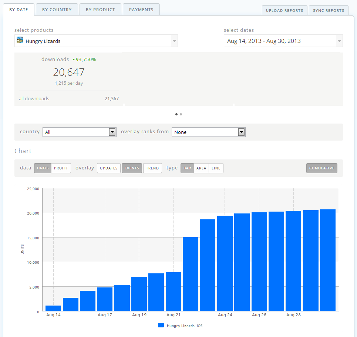The height and width of the screenshot is (337, 357).
Task: Click the 20,647 downloads total
Action: click(69, 72)
